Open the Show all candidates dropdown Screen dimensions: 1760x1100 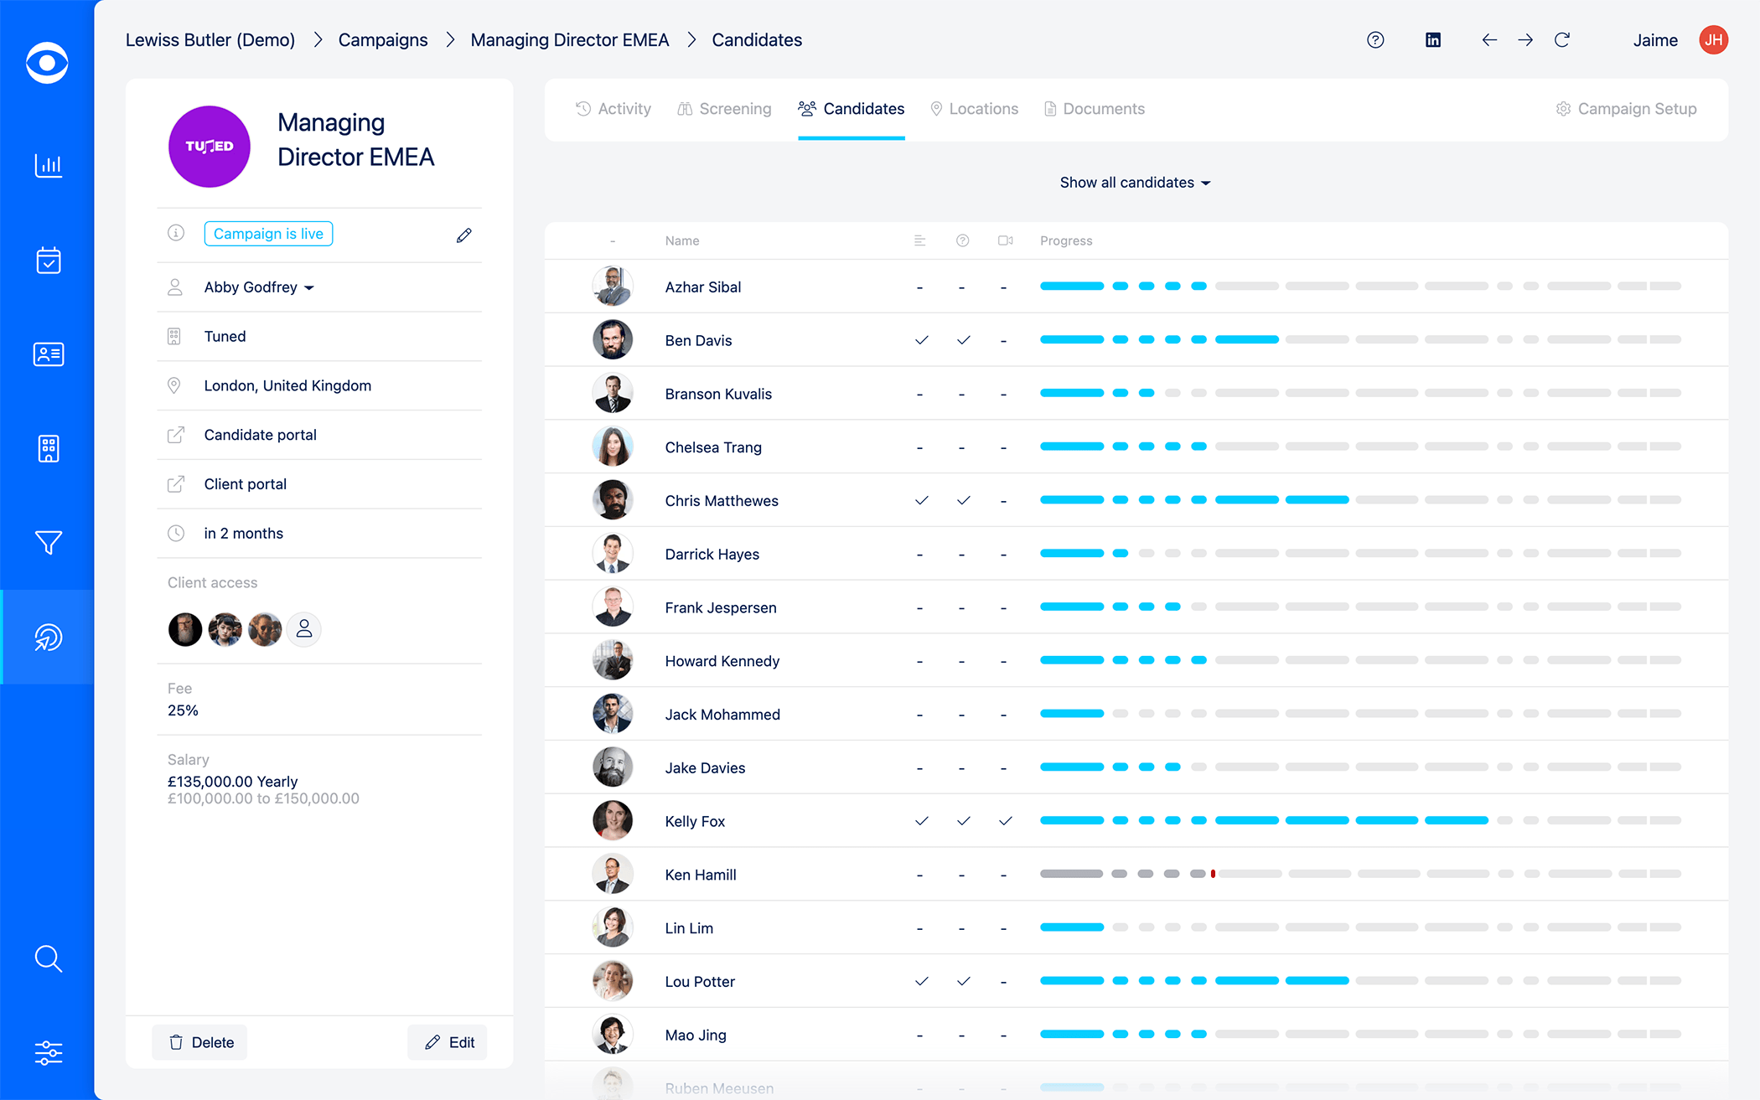tap(1135, 183)
